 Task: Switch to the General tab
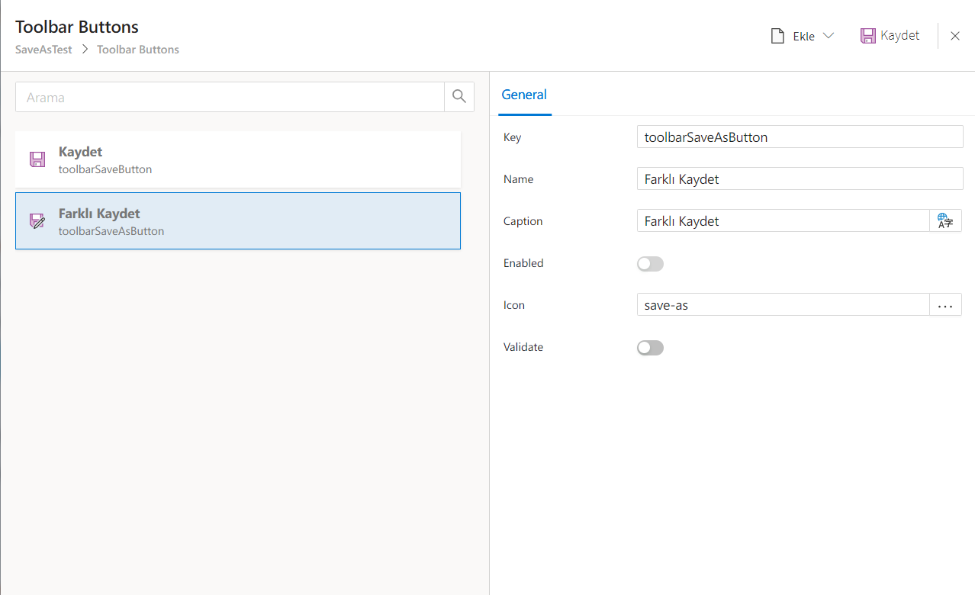tap(524, 95)
